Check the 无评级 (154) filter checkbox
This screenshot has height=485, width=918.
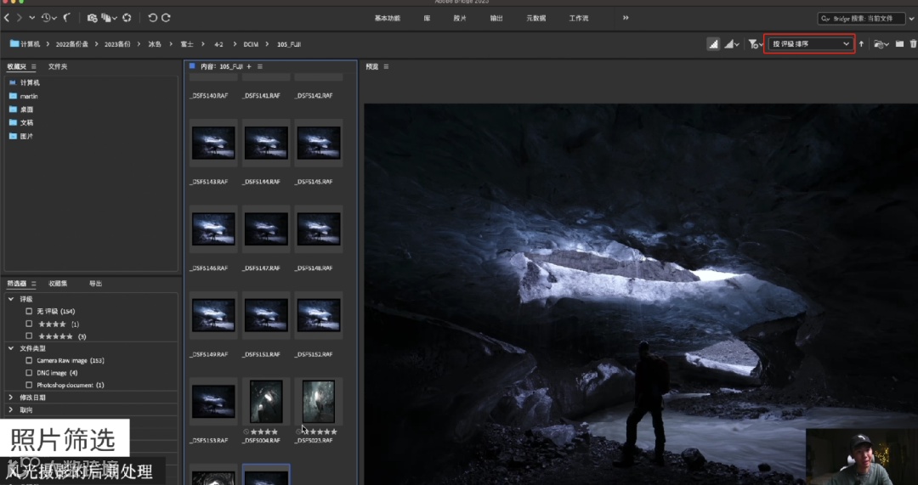[x=29, y=312]
